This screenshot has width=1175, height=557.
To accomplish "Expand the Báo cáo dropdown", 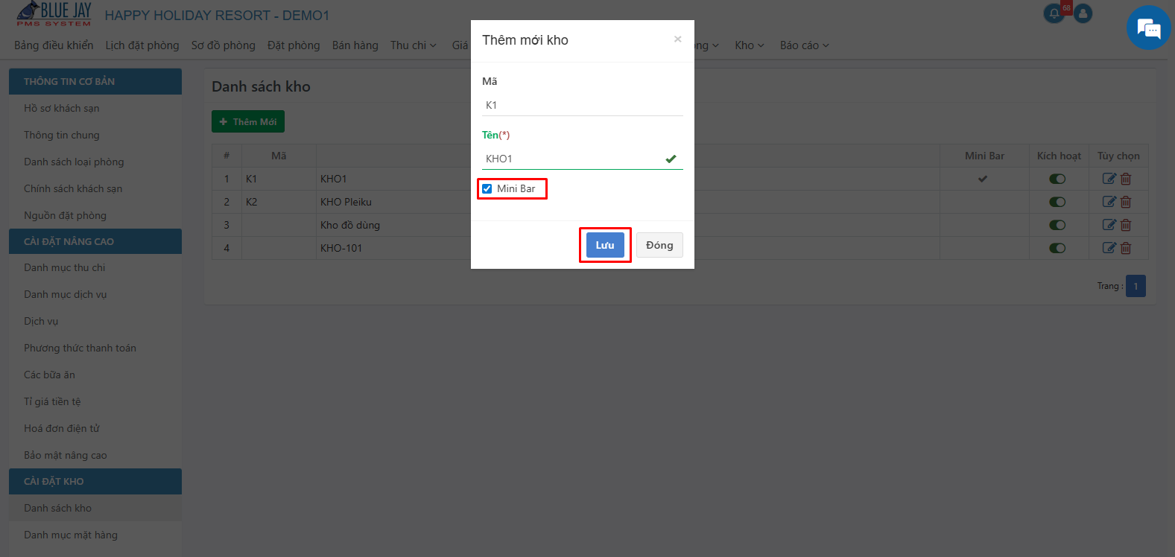I will [x=805, y=45].
